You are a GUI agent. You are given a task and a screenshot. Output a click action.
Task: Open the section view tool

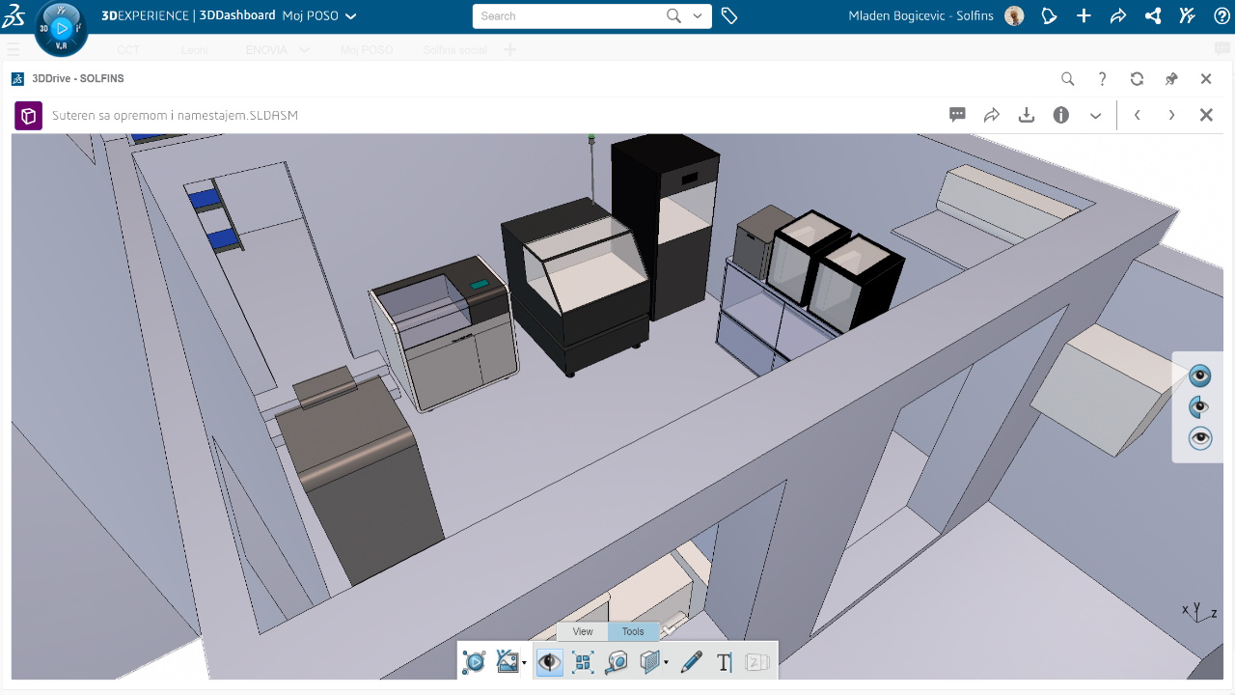[648, 662]
